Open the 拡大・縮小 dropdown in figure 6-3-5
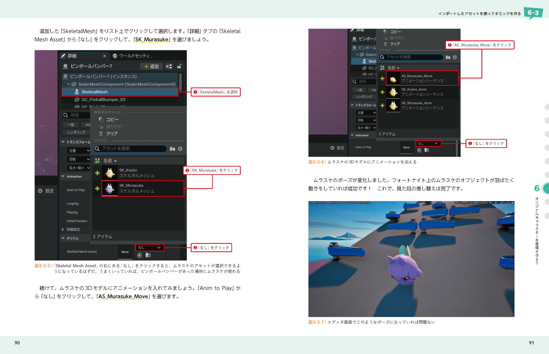 (x=79, y=168)
